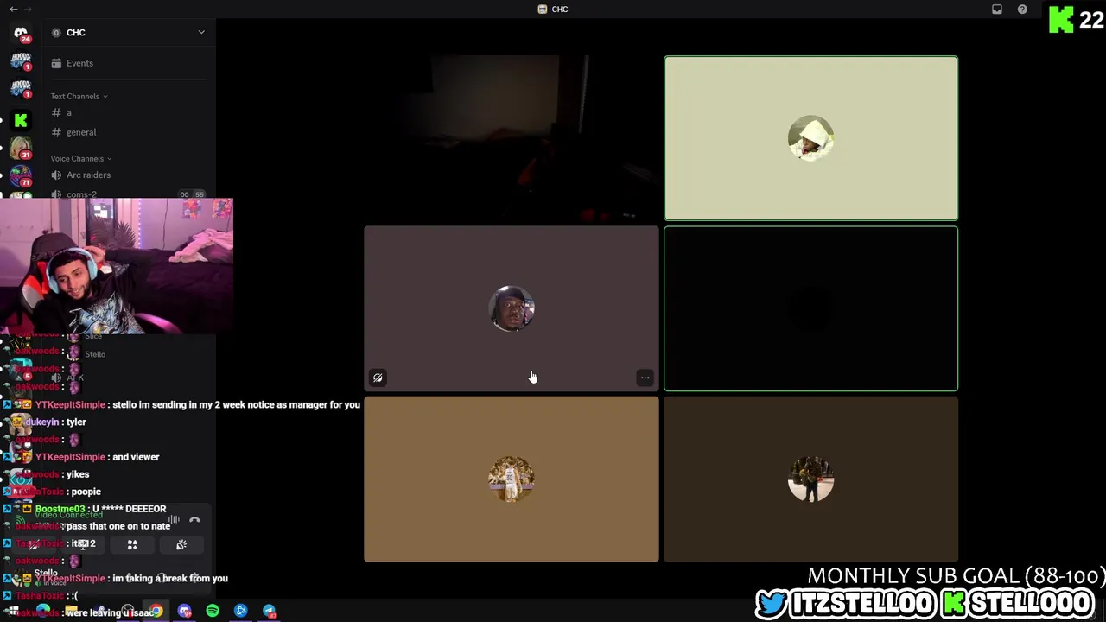
Task: Open server icon with 71 badge
Action: coord(21,176)
